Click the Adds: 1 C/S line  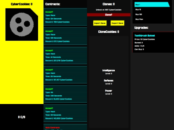(x=140, y=46)
